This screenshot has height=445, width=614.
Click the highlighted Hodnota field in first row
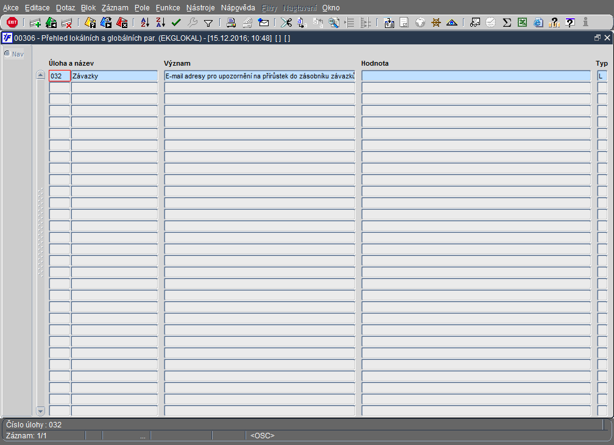coord(476,76)
